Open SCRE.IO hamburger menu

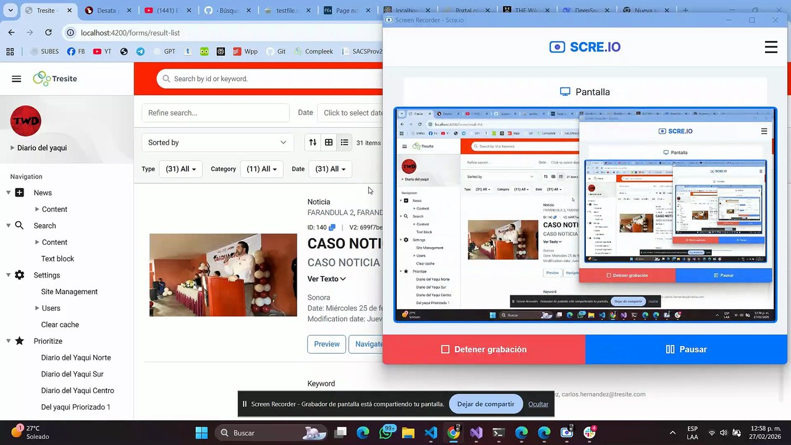771,47
